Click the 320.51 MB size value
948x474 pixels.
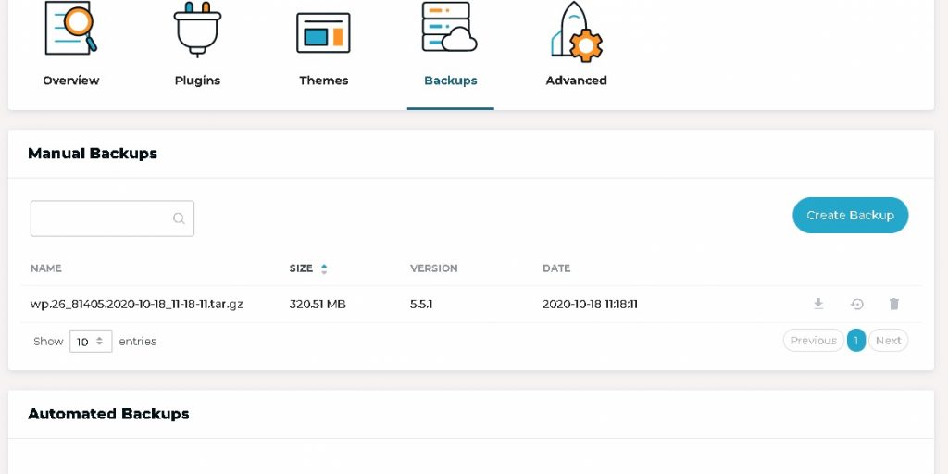(x=318, y=304)
